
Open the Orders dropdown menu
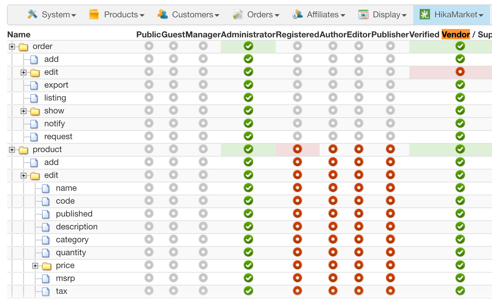click(x=263, y=14)
